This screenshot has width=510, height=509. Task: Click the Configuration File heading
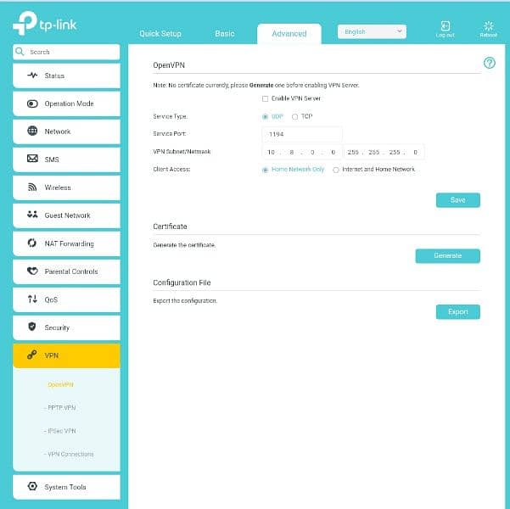[182, 282]
